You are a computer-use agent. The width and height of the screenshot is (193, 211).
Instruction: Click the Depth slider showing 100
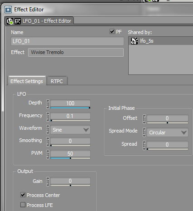click(x=70, y=104)
